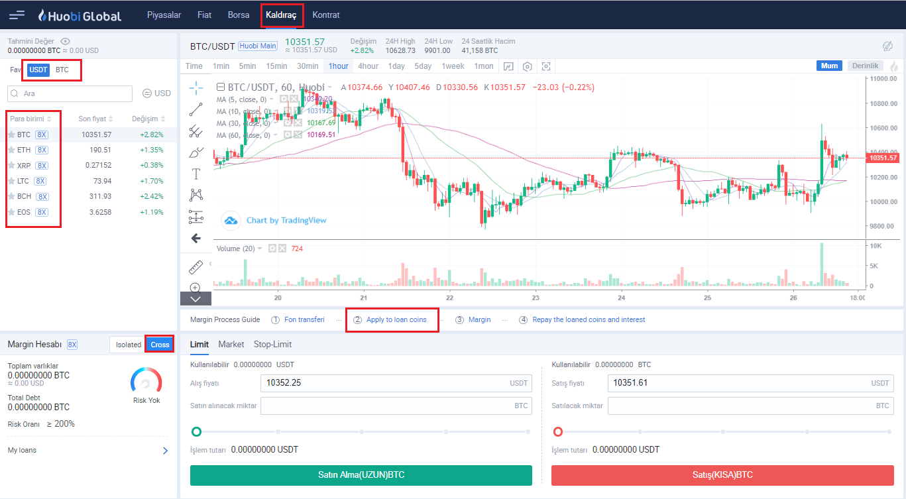The image size is (906, 499).
Task: Select the crosshair cursor chart tool
Action: (x=196, y=87)
